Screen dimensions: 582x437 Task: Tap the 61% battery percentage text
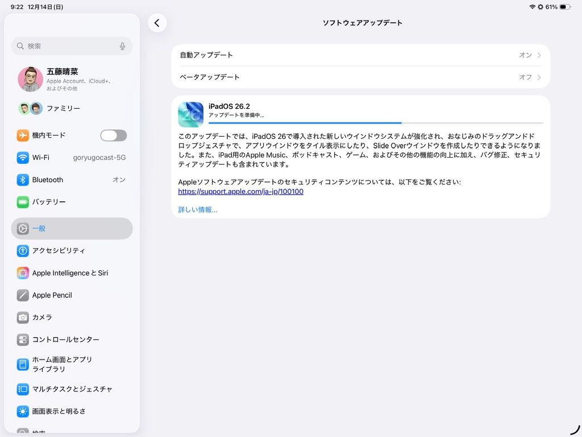(551, 7)
